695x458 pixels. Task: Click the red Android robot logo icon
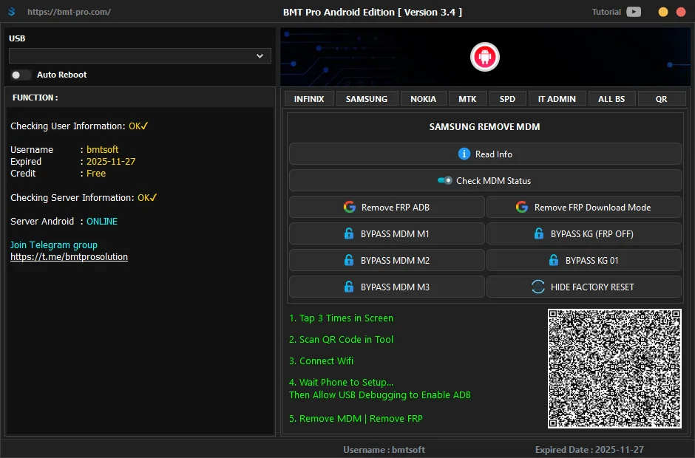[485, 57]
